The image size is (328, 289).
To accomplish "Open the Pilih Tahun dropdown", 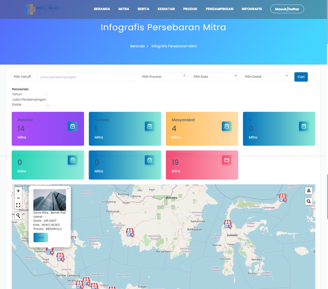I will pyautogui.click(x=22, y=77).
